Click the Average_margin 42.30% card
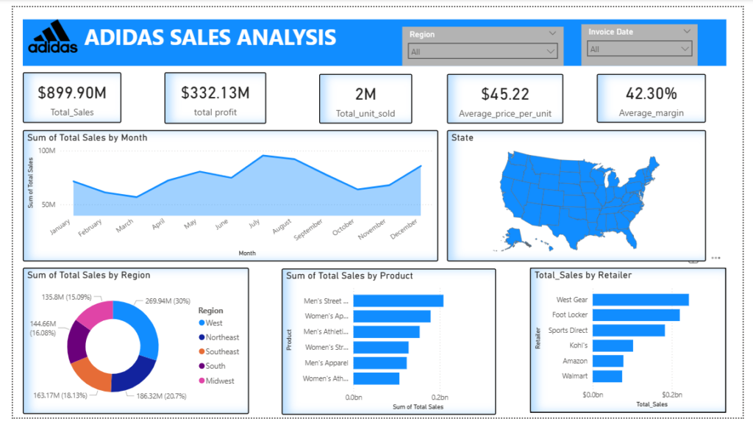Screen dimensions: 753x424 [x=652, y=98]
